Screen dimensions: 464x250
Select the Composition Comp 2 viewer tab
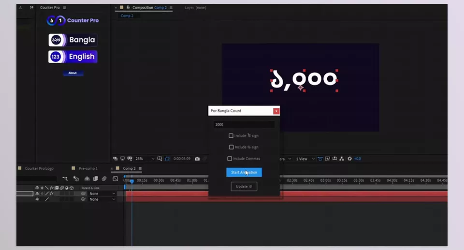[149, 8]
